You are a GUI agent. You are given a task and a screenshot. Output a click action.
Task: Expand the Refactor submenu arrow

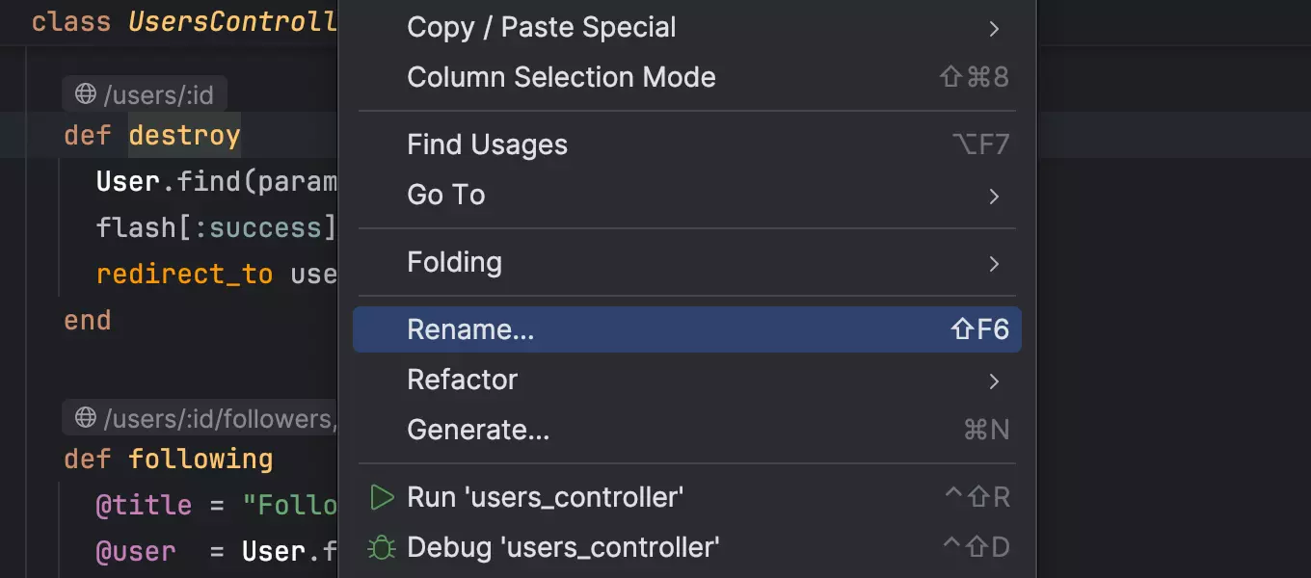pyautogui.click(x=994, y=381)
